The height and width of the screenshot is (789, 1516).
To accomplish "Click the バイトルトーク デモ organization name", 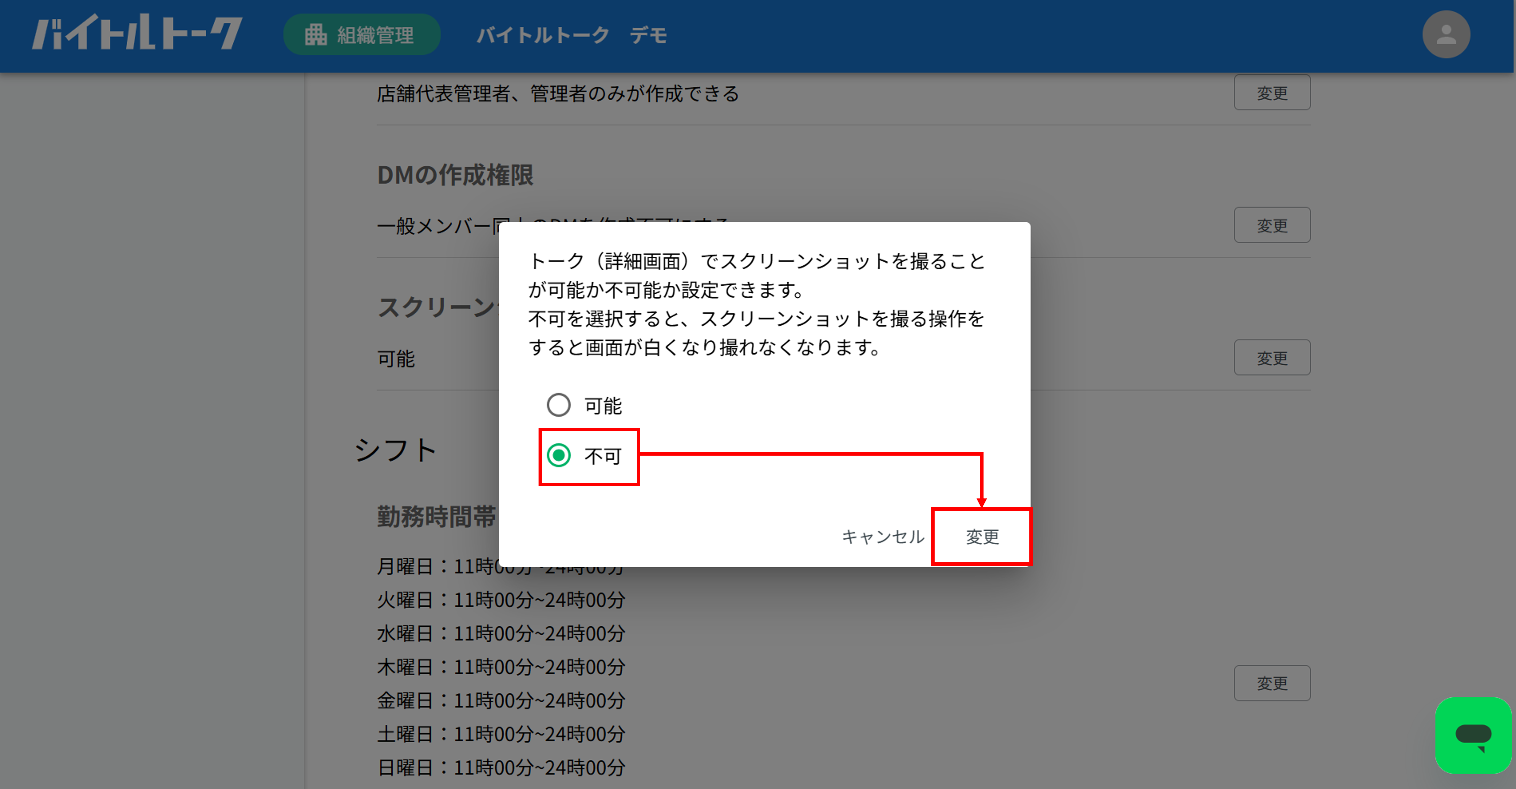I will pyautogui.click(x=572, y=35).
